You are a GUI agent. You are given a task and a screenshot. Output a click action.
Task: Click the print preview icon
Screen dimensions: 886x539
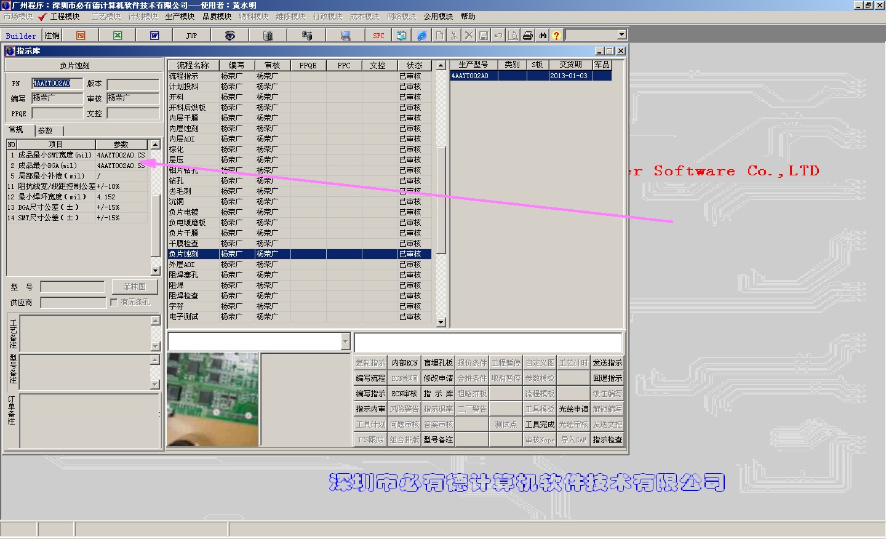(513, 36)
